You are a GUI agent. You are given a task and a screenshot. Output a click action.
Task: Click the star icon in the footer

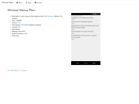tap(8, 70)
